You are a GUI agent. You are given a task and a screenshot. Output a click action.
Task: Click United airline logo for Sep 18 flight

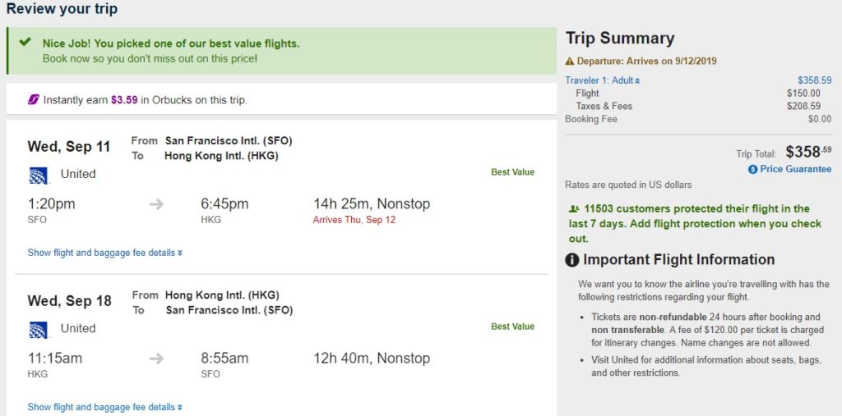pyautogui.click(x=38, y=329)
